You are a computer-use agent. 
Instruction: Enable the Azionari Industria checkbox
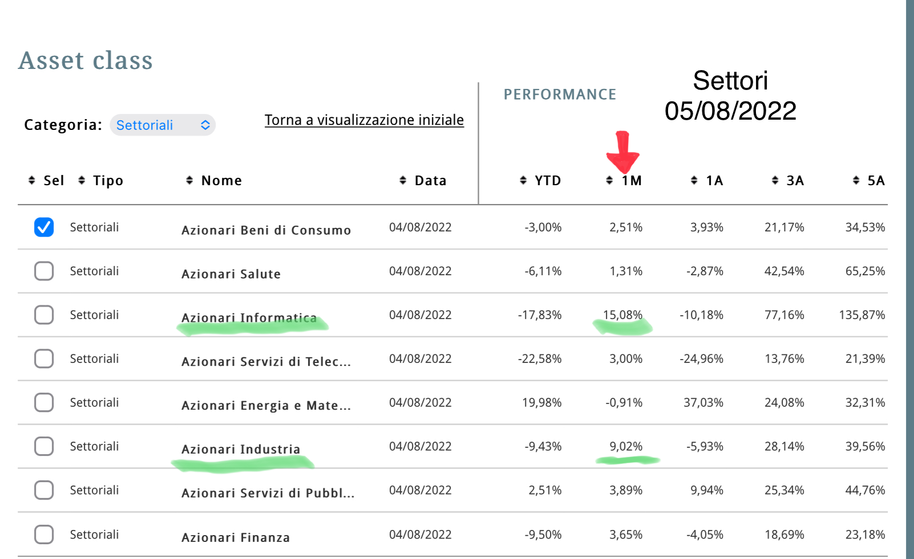tap(44, 446)
